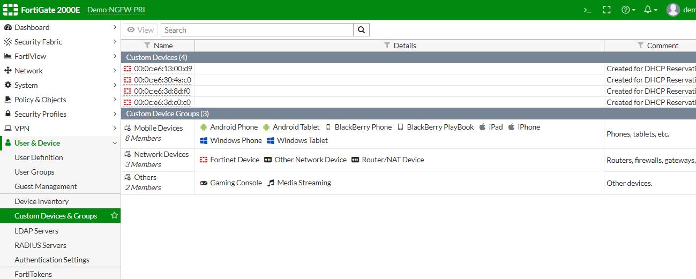Click the BlackBerry PlayBook icon
The width and height of the screenshot is (696, 279).
(400, 127)
